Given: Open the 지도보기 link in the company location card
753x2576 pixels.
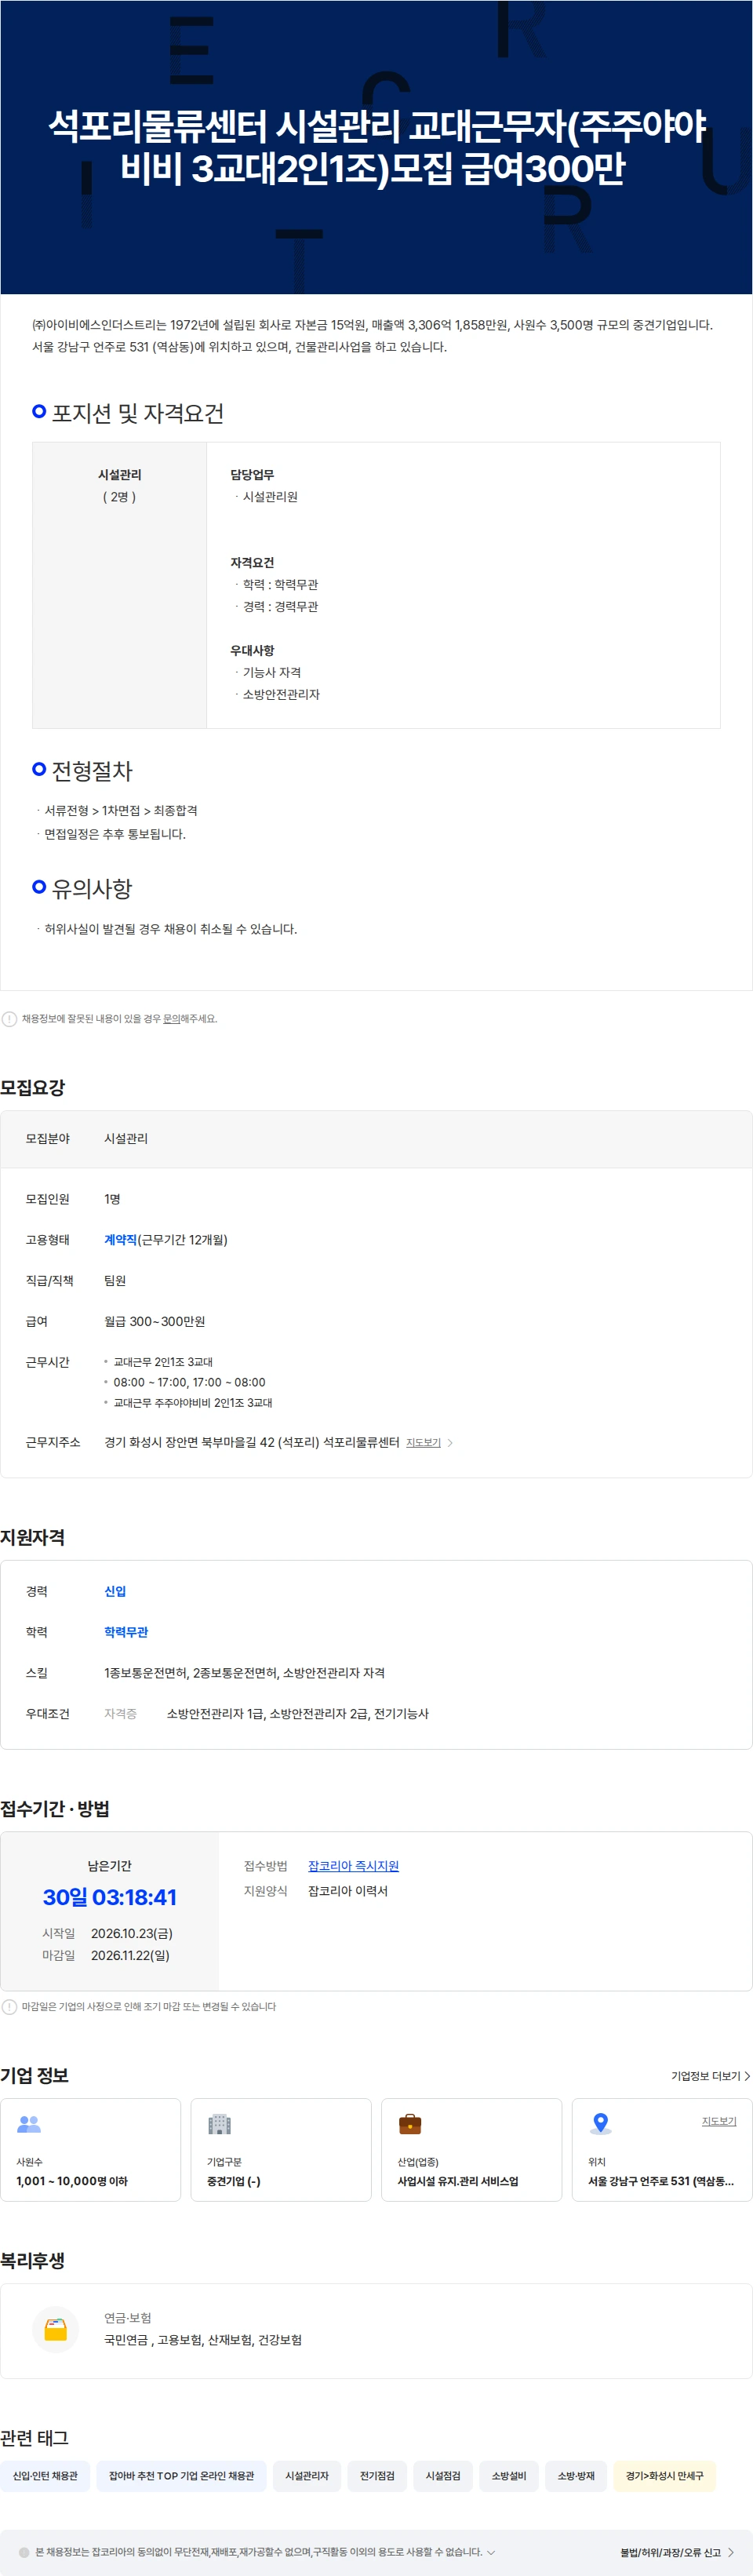Looking at the screenshot, I should tap(718, 2120).
